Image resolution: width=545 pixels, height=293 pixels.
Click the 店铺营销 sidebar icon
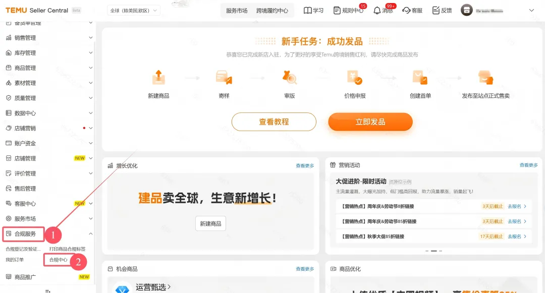(9, 128)
